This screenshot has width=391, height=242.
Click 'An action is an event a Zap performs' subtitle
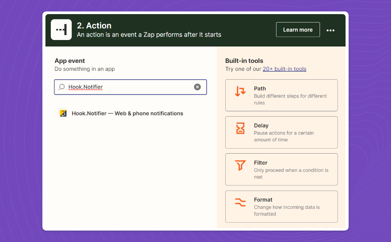click(149, 35)
